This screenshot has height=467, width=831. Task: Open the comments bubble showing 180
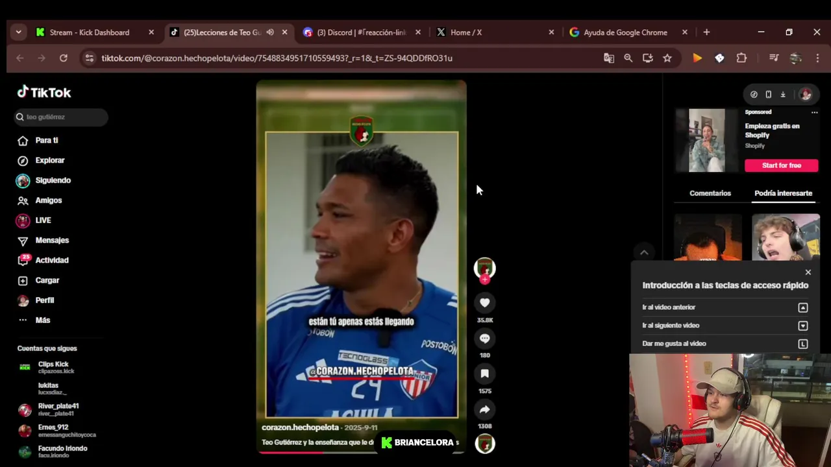click(x=484, y=339)
